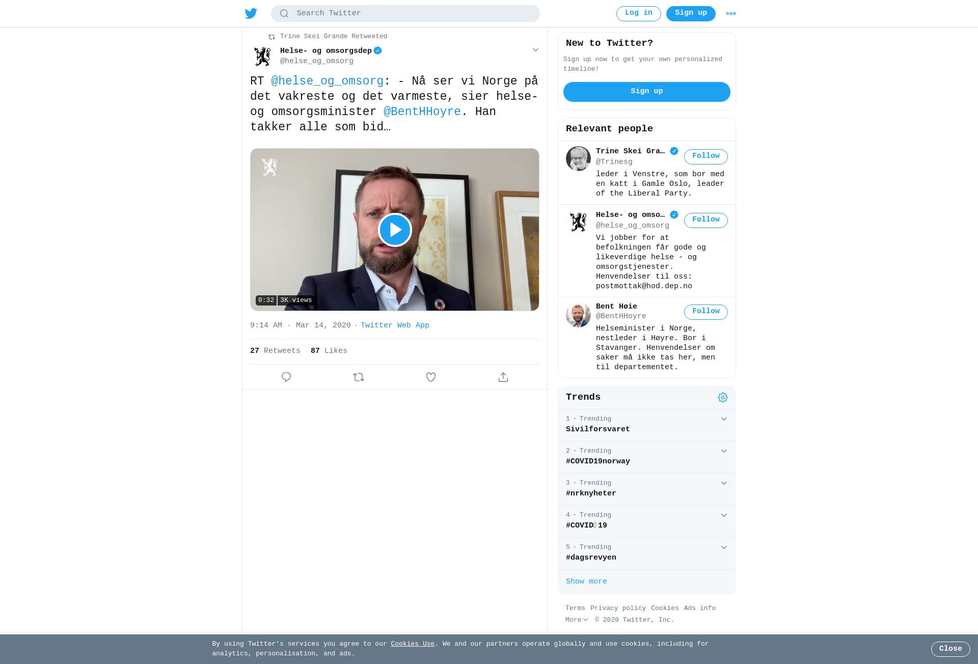Expand options for Sivilforsvaret trend

tap(724, 419)
